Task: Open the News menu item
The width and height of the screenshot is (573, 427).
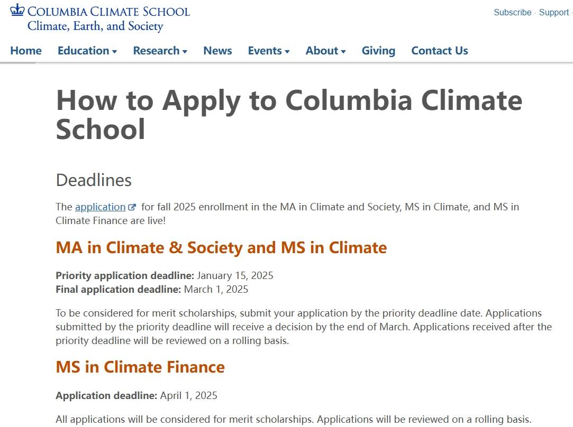Action: pyautogui.click(x=217, y=50)
